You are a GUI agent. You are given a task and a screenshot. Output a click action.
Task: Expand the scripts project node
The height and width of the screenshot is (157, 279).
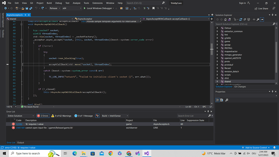click(x=217, y=75)
